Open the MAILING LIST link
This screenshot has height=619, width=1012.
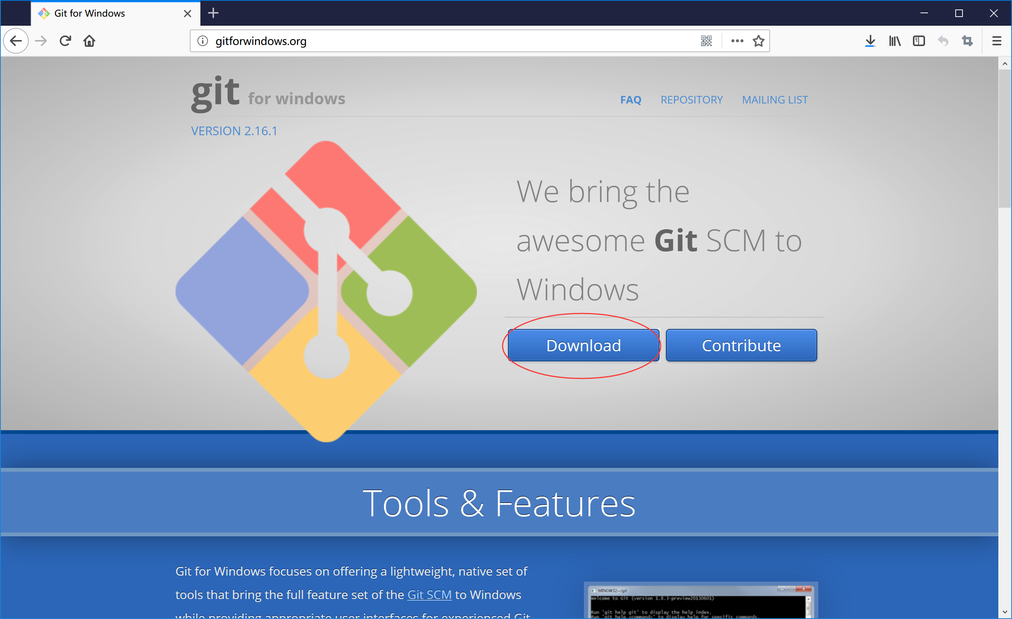coord(775,100)
